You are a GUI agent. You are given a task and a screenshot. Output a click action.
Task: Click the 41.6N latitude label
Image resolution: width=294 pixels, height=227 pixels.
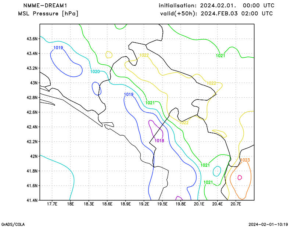coord(32,186)
